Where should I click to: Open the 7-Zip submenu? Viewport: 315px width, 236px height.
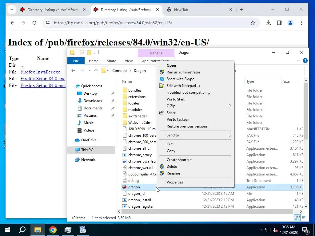(x=195, y=106)
